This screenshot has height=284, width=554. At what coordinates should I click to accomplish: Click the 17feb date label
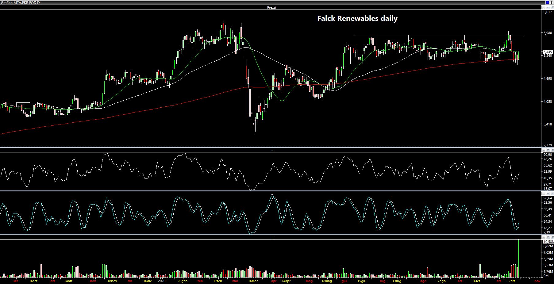coord(217,281)
